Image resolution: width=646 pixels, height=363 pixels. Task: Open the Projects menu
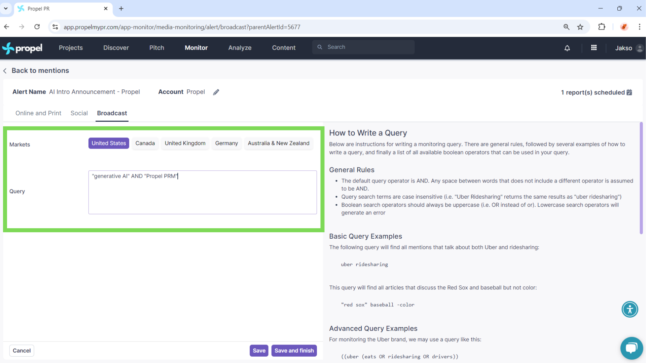(x=71, y=48)
